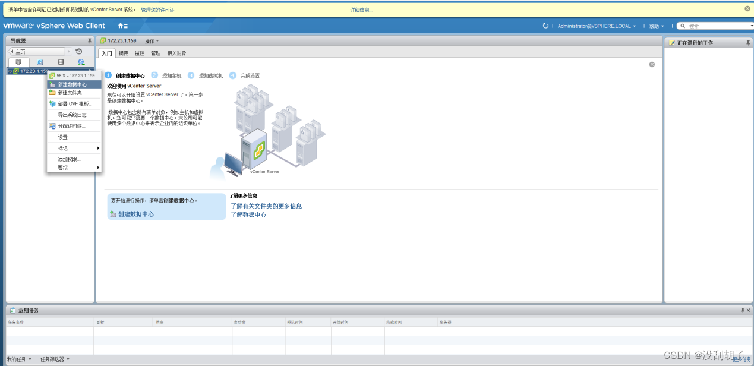Pin the 正在进行的工作 panel

click(748, 43)
